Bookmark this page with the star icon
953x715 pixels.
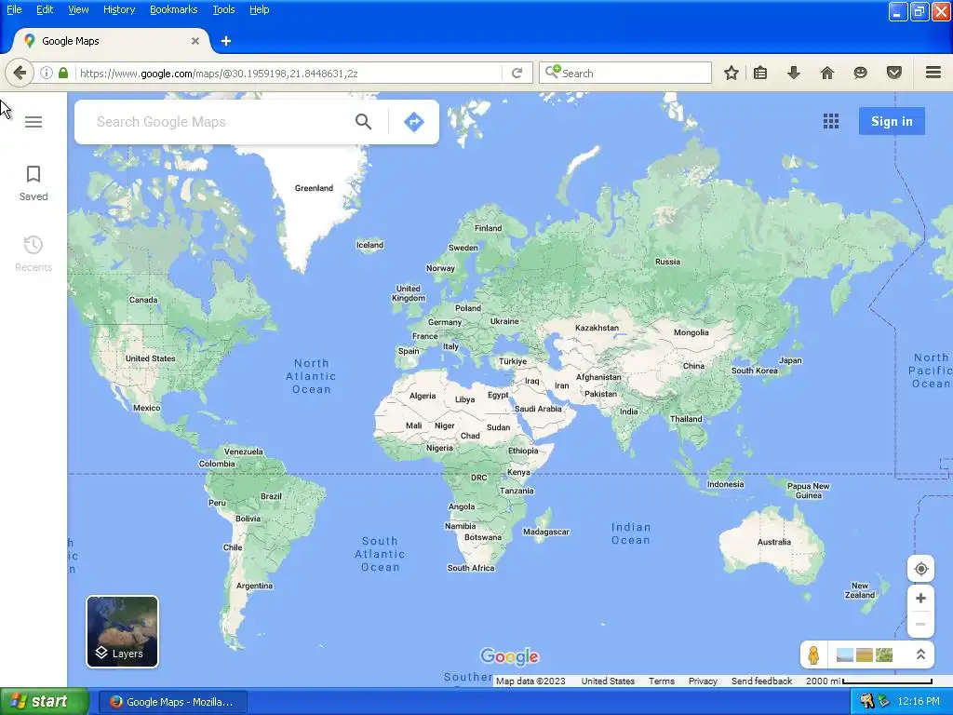point(732,73)
